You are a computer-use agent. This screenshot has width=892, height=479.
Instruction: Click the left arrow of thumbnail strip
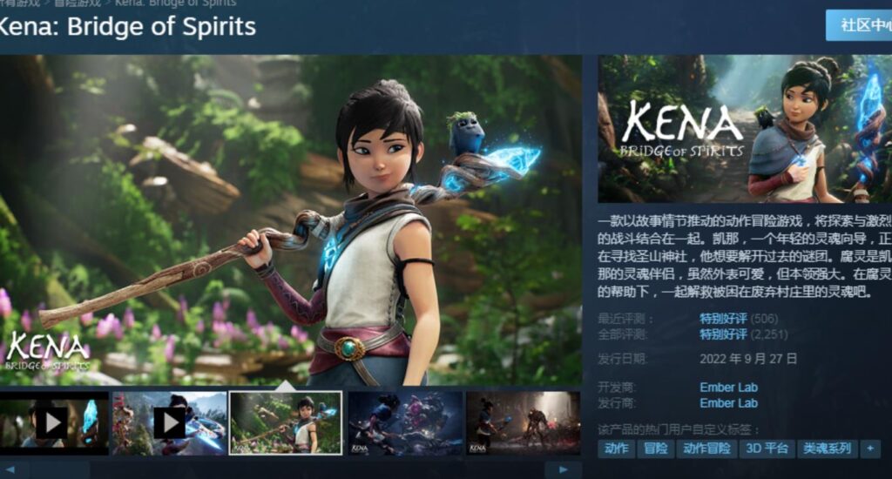point(11,470)
